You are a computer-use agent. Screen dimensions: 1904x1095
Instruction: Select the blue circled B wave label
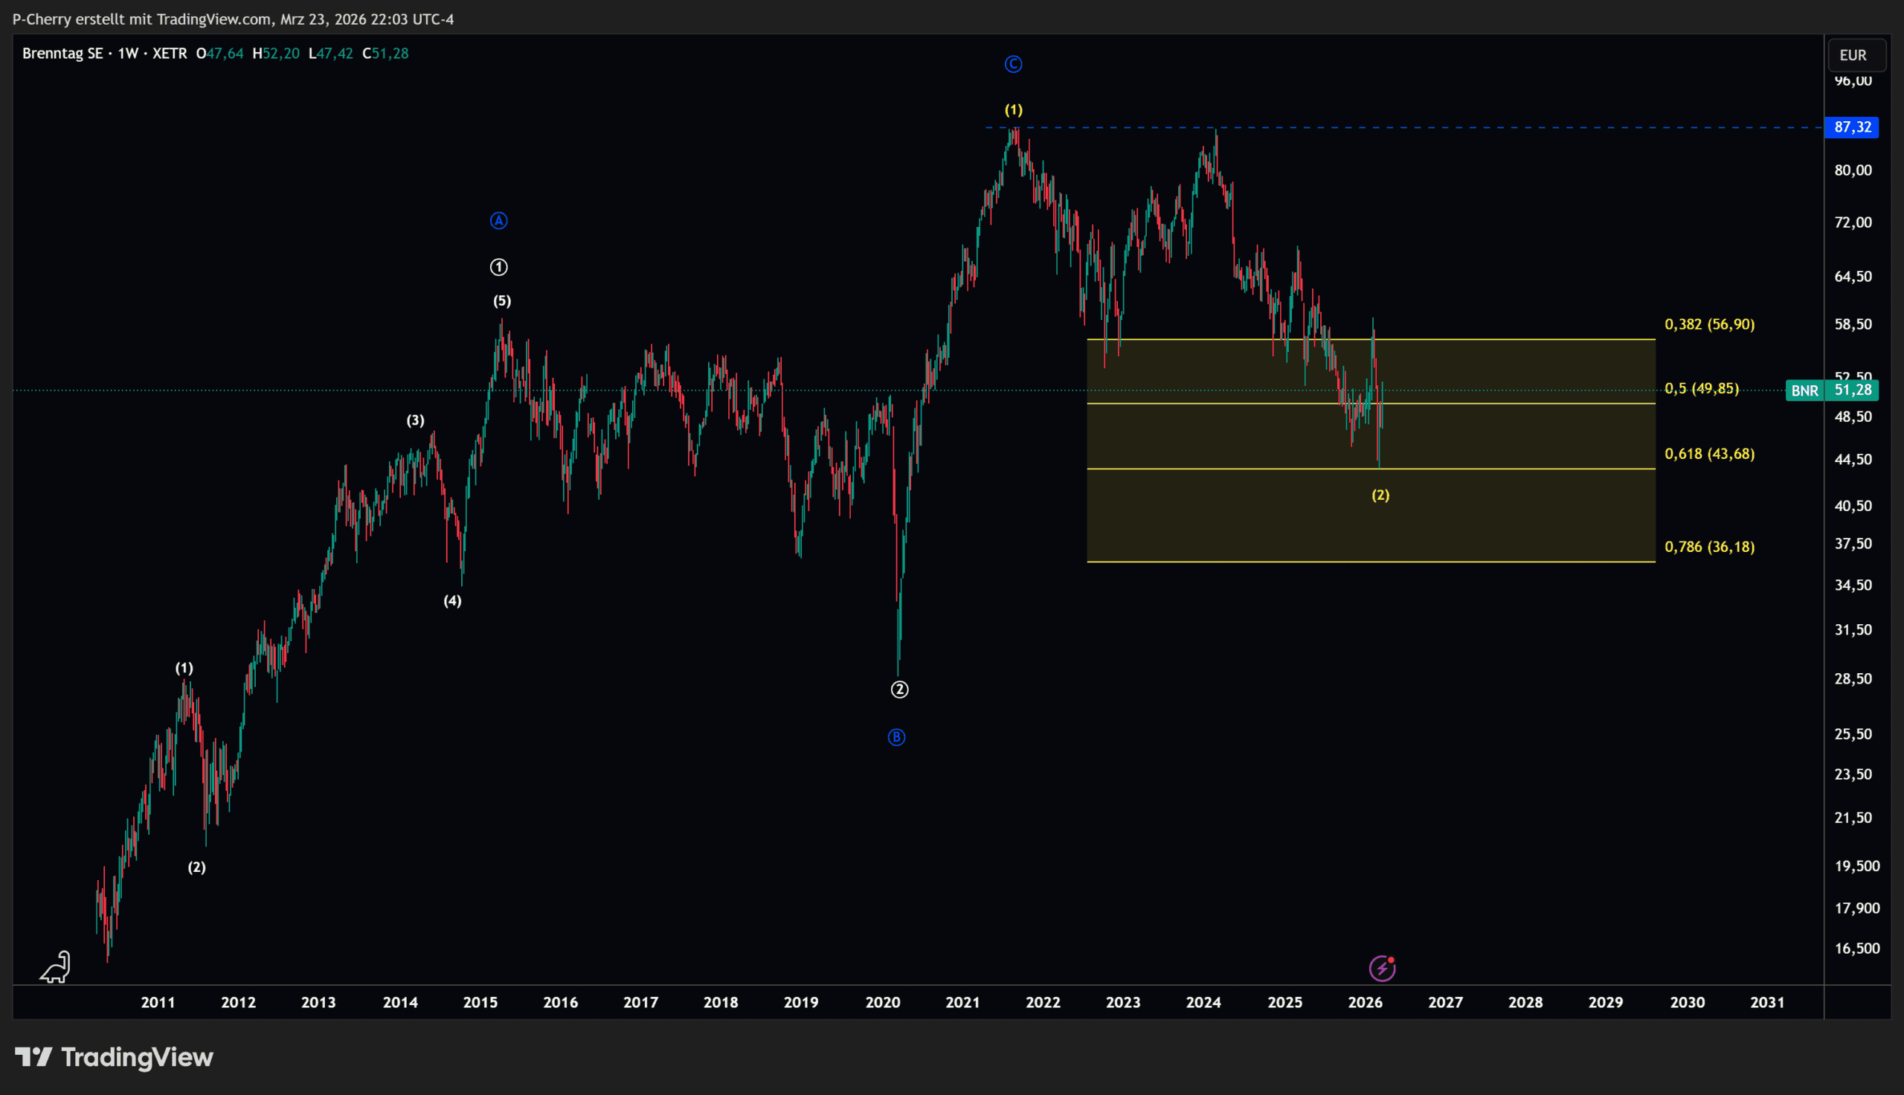click(x=896, y=738)
